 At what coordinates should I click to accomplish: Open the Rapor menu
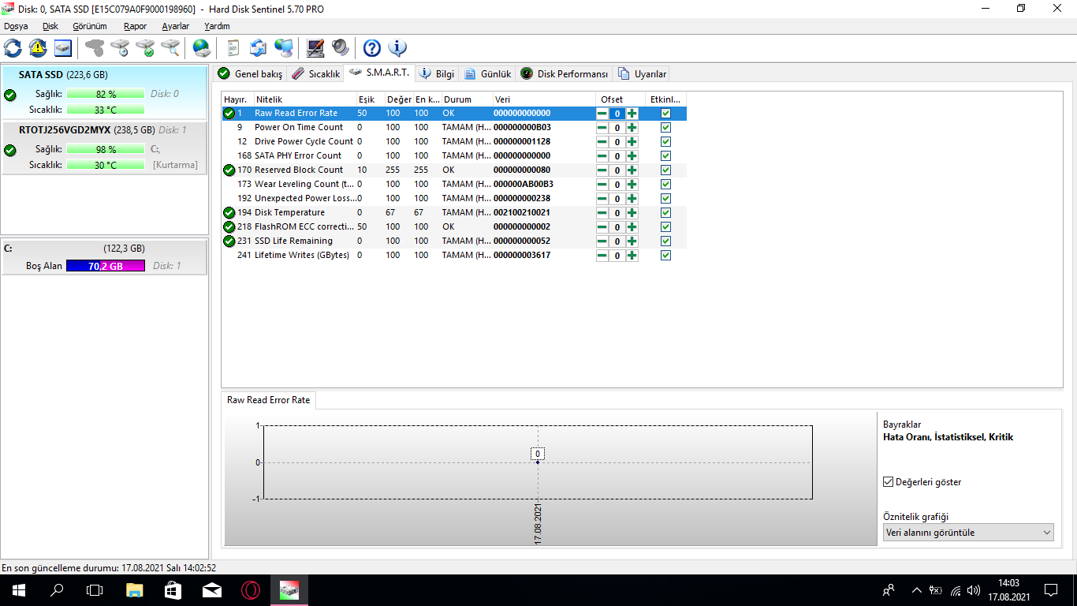tap(135, 26)
